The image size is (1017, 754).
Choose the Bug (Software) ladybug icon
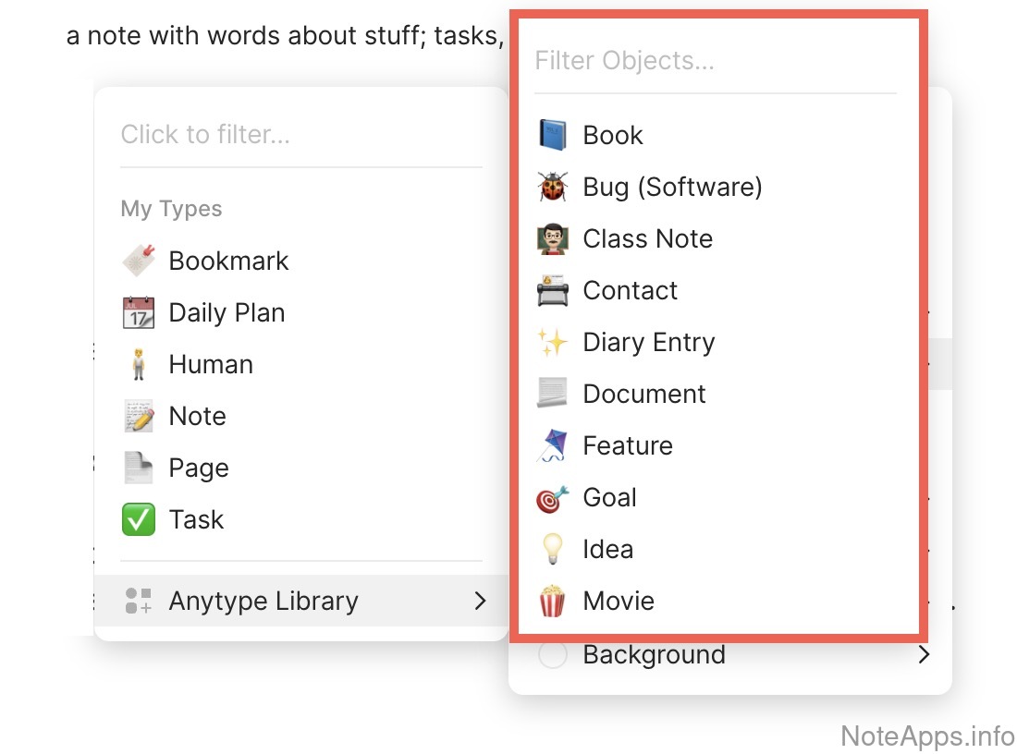pos(553,188)
